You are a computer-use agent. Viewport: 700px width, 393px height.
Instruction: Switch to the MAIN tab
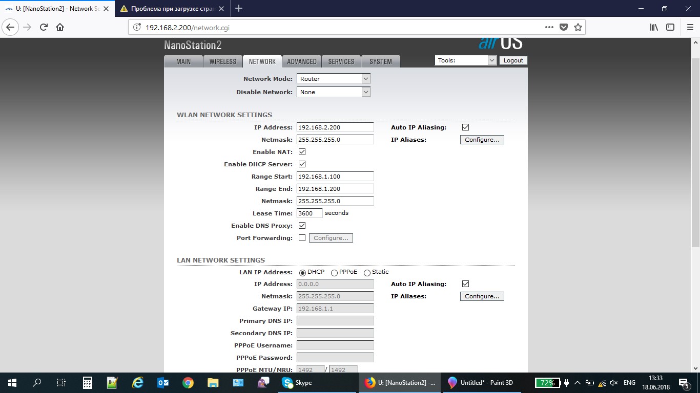[183, 61]
